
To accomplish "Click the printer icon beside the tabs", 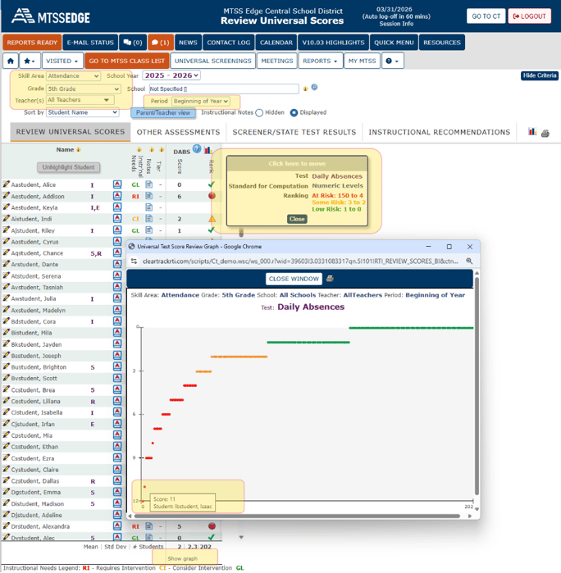I will click(545, 133).
